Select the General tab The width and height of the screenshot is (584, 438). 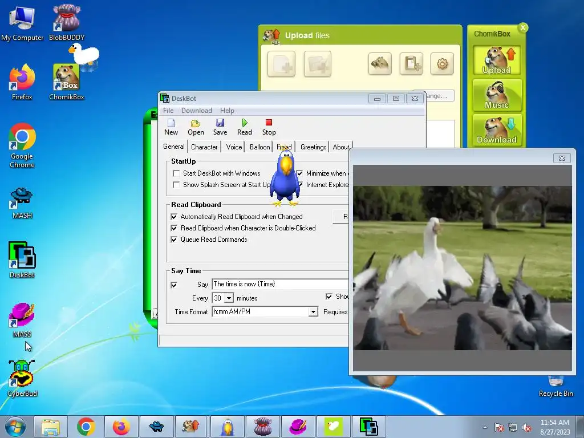174,147
